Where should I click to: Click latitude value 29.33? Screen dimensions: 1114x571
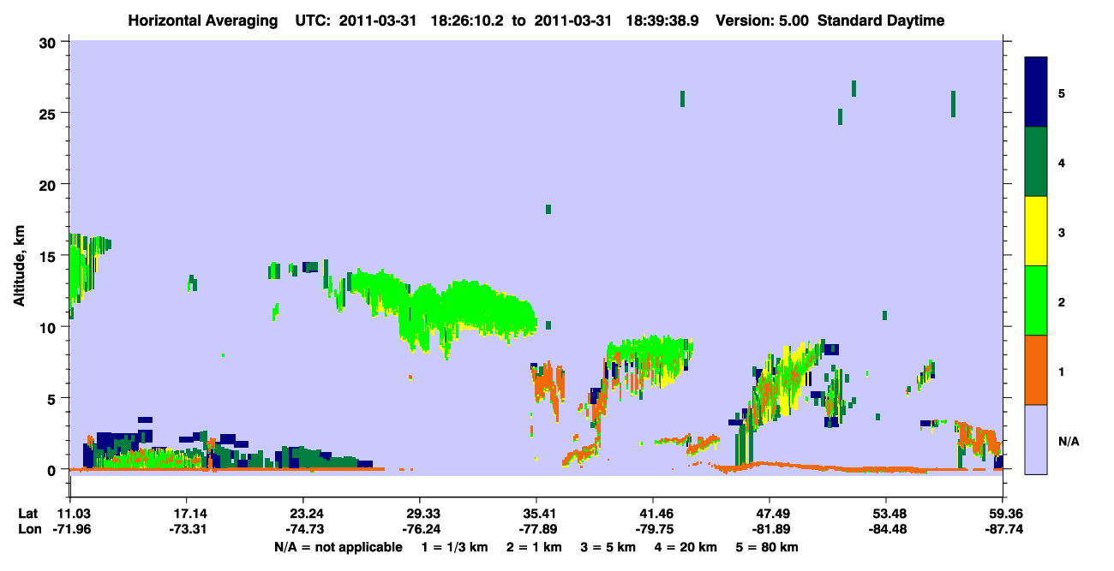tap(420, 514)
